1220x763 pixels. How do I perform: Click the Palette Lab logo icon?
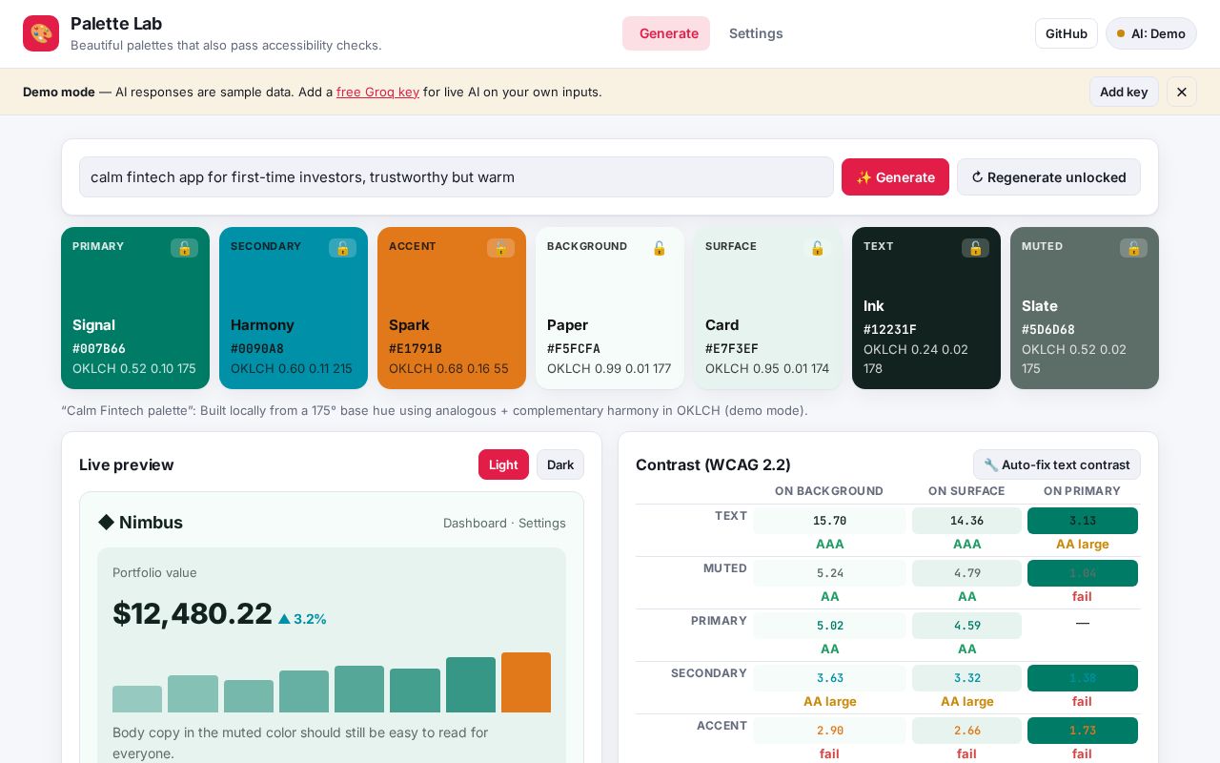coord(41,33)
